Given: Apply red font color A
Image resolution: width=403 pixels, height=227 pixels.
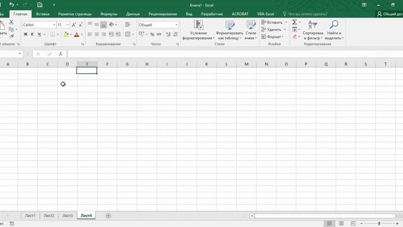Looking at the screenshot, I should click(77, 34).
